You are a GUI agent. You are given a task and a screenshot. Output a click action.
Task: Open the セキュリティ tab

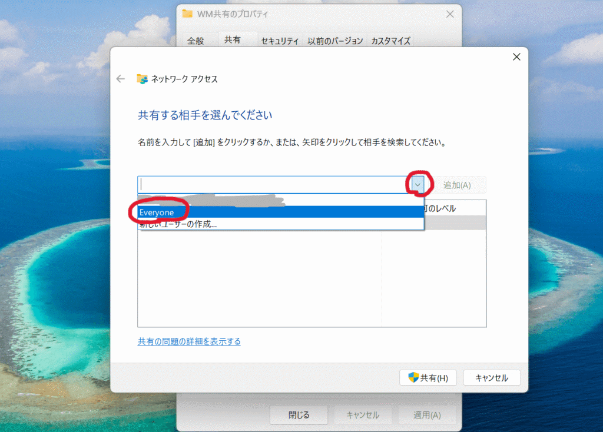[280, 41]
